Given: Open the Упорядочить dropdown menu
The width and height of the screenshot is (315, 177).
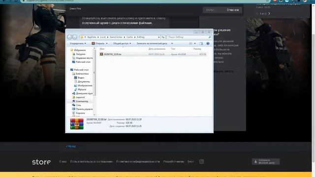Looking at the screenshot, I should click(78, 44).
